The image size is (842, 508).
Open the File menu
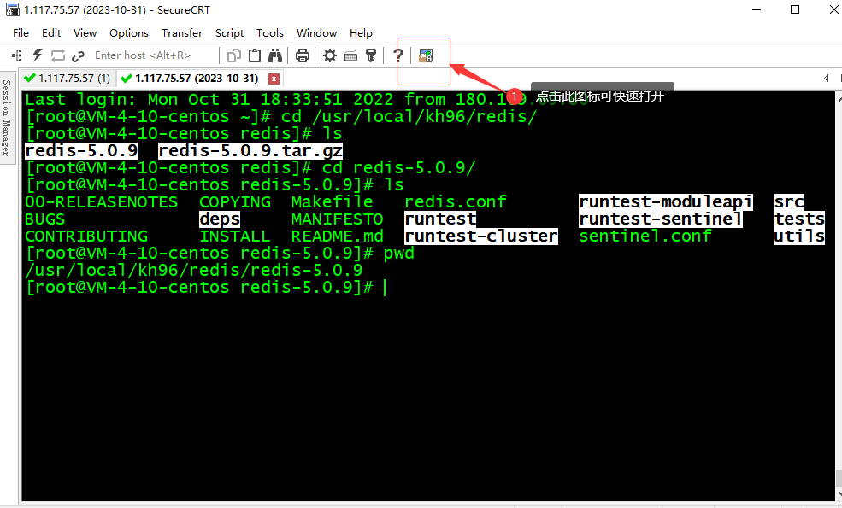tap(21, 33)
